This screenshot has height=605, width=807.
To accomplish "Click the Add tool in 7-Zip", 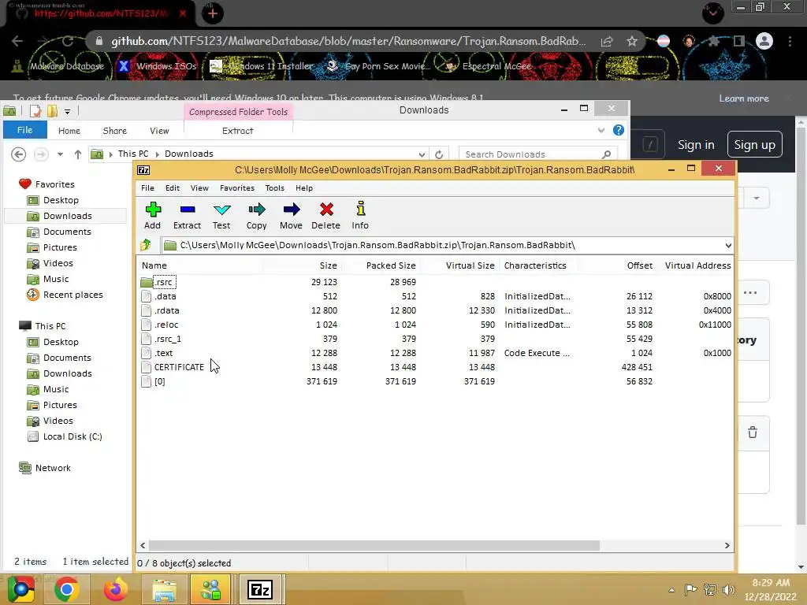I will [x=152, y=215].
